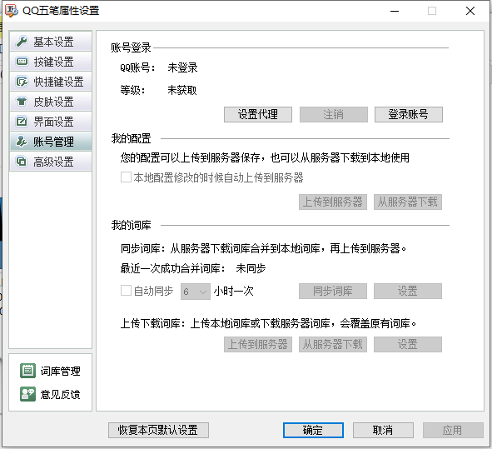The height and width of the screenshot is (449, 492).
Task: Select the 快捷键设置 tab
Action: [x=51, y=82]
